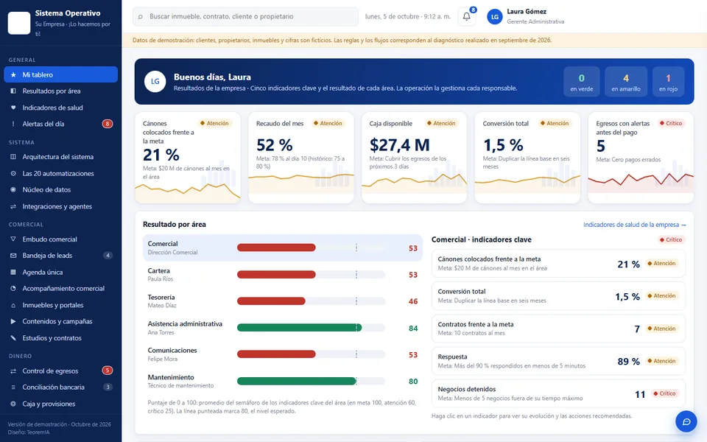Click the gear icon for Las 20 automatizaciones
707x442 pixels.
(x=13, y=173)
